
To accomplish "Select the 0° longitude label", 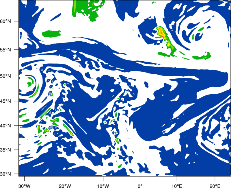I will click(x=140, y=186).
